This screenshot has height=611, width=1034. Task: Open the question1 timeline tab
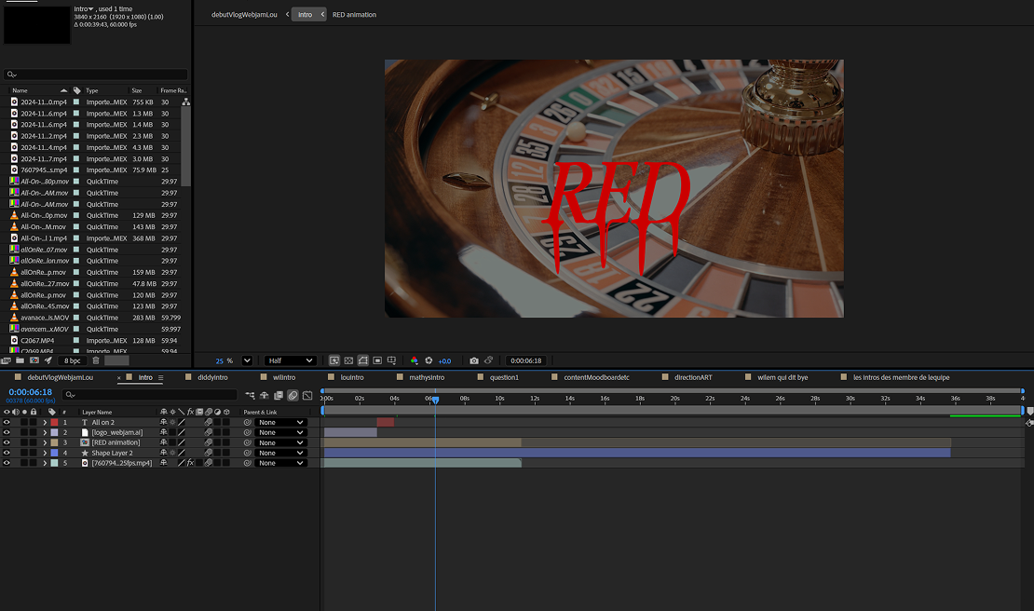(504, 377)
